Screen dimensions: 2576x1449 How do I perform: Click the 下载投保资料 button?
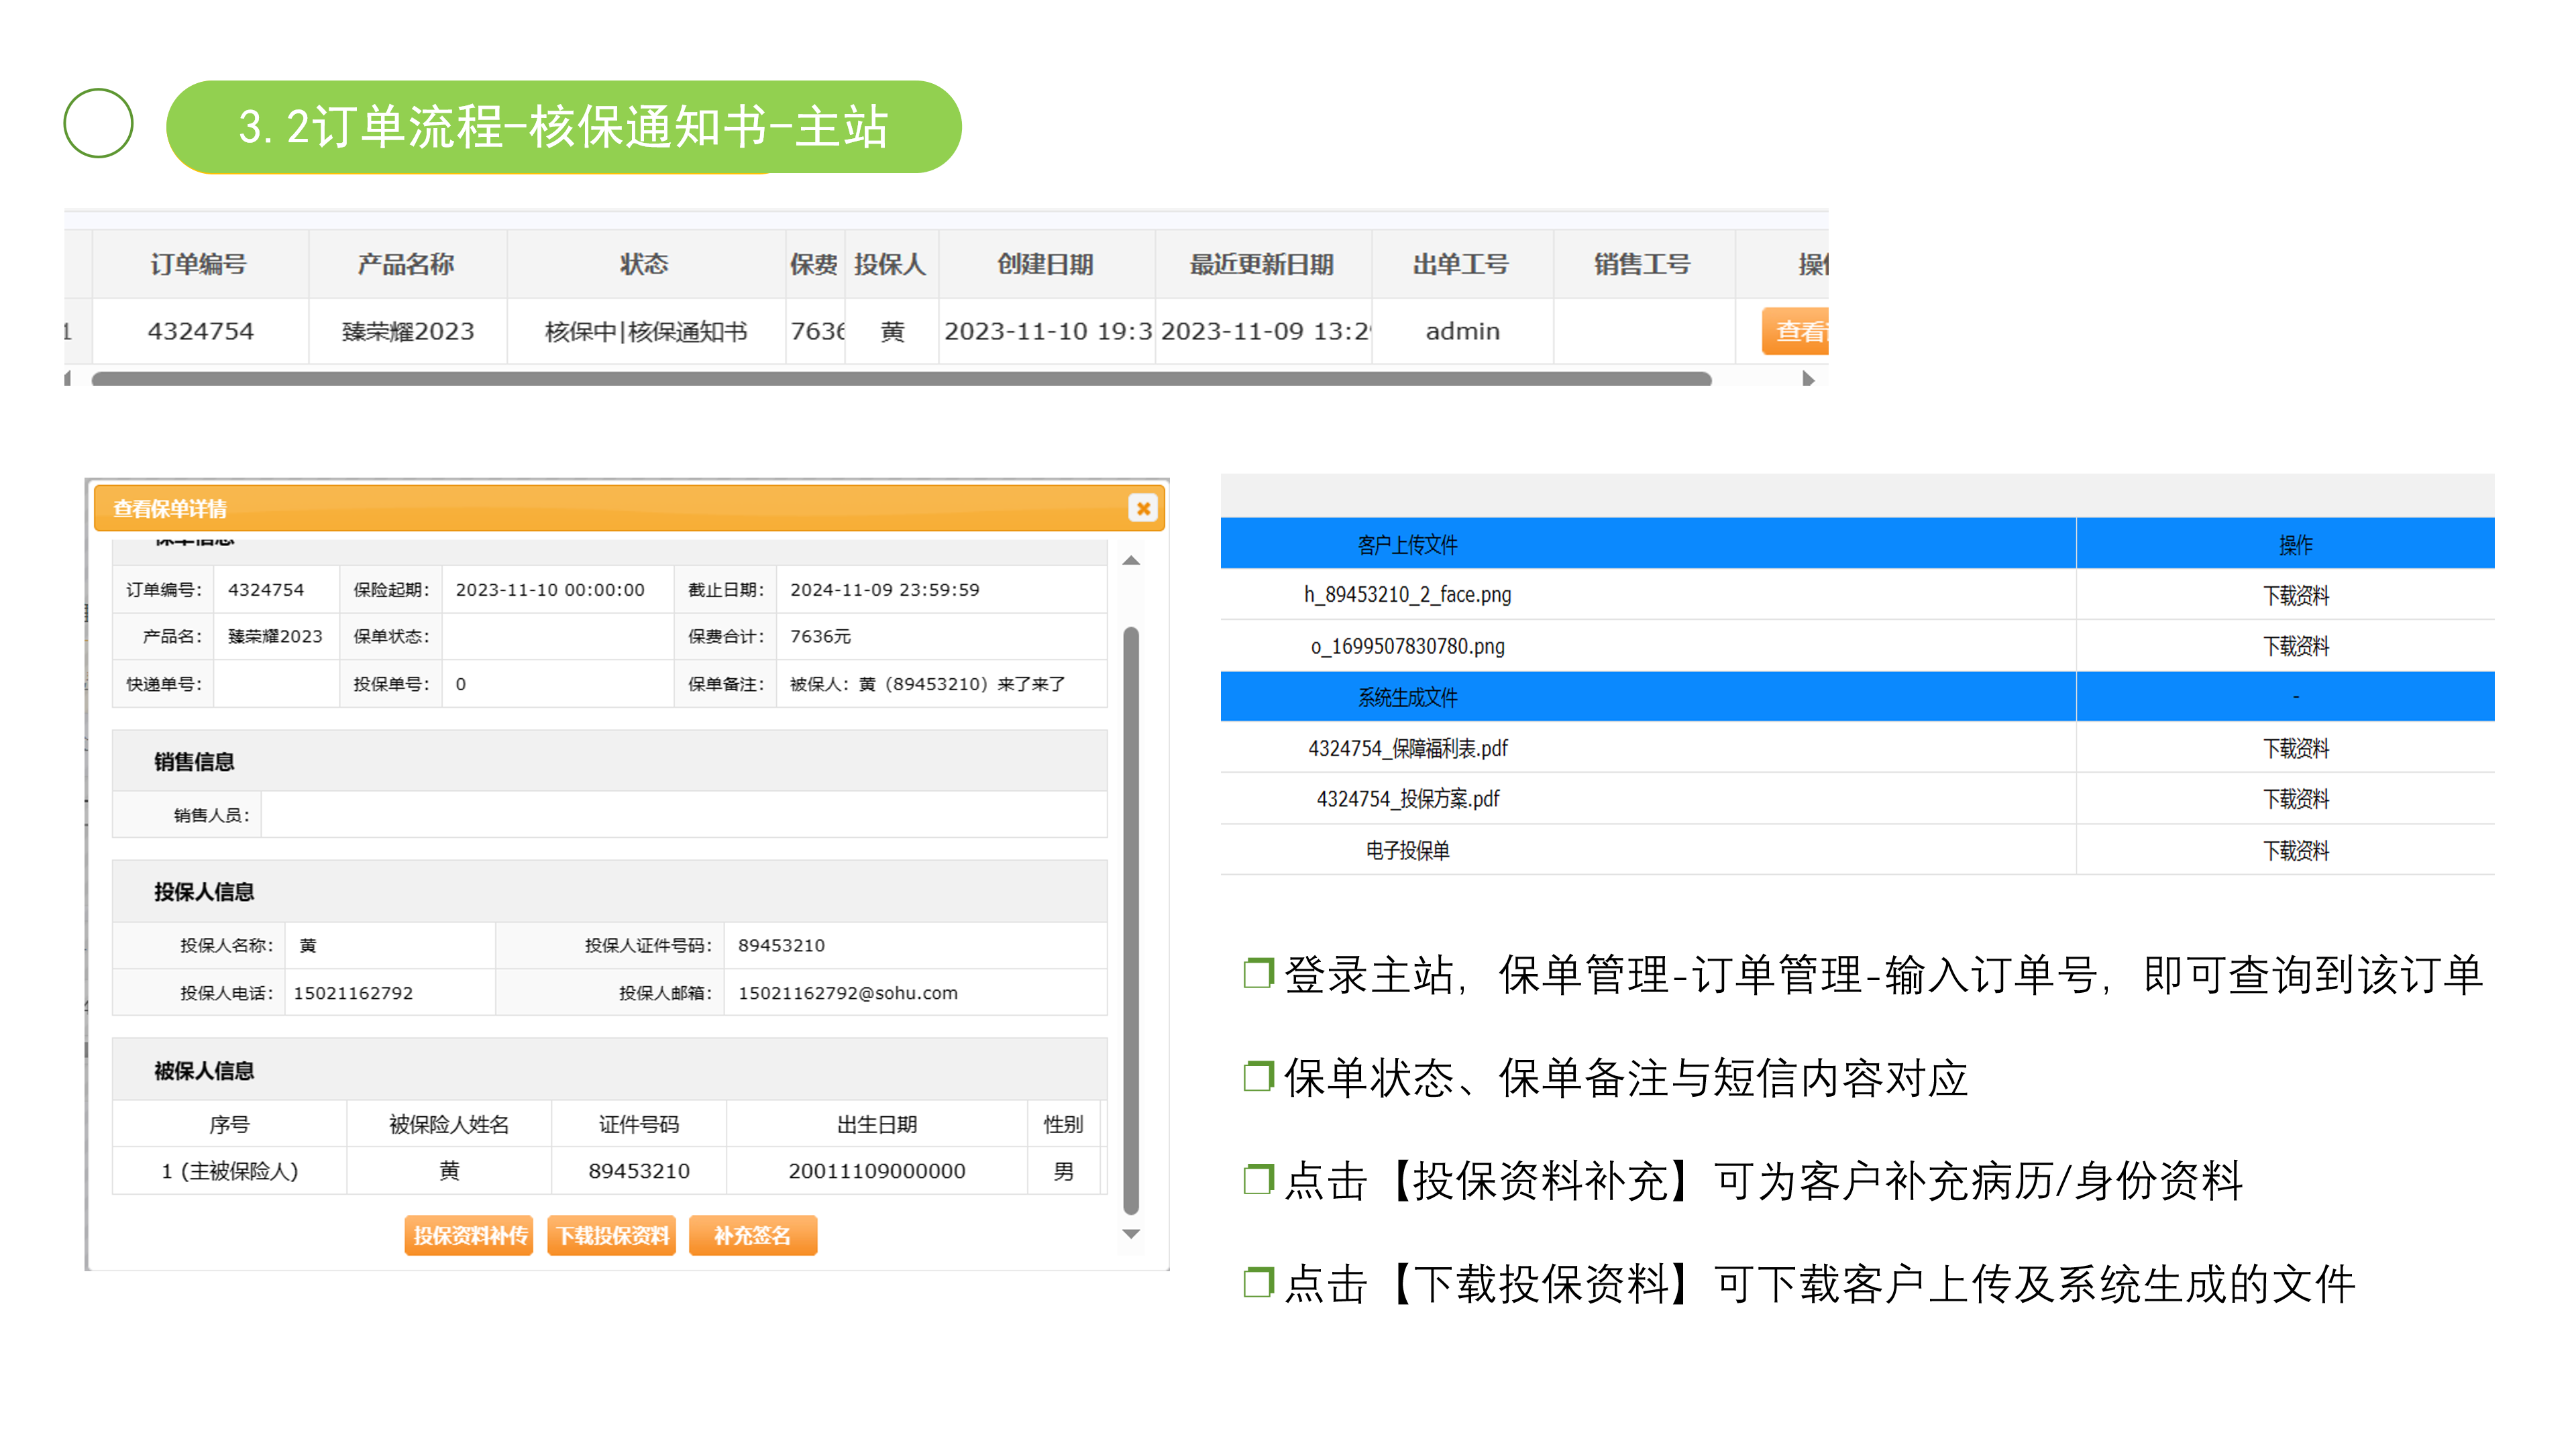tap(612, 1235)
